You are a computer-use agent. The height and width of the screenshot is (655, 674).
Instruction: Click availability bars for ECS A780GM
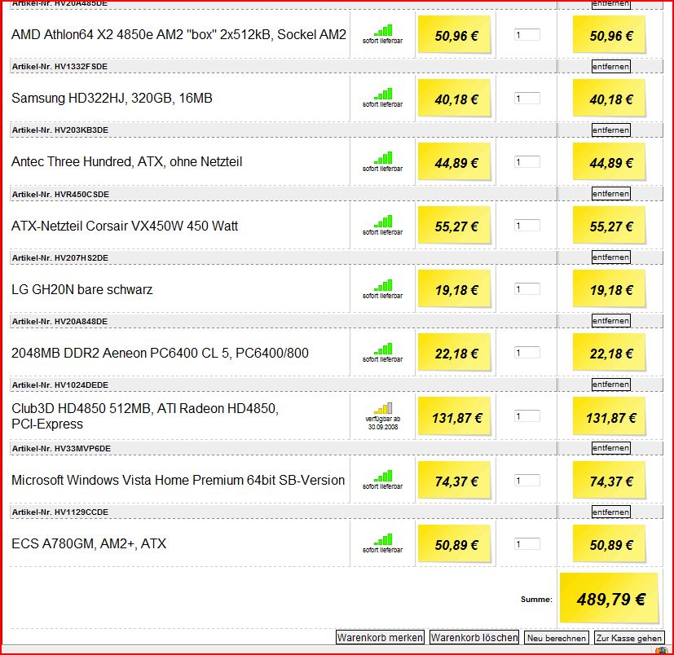[383, 539]
